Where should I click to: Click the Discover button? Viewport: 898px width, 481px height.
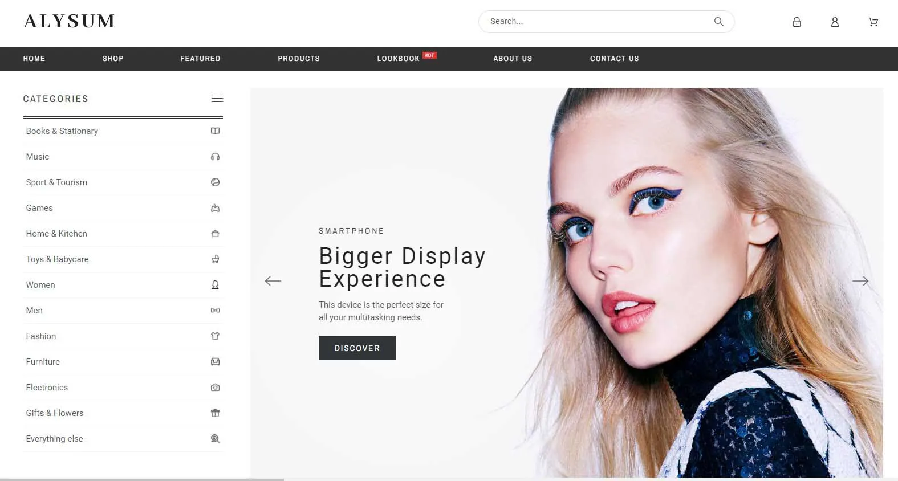[x=357, y=348]
